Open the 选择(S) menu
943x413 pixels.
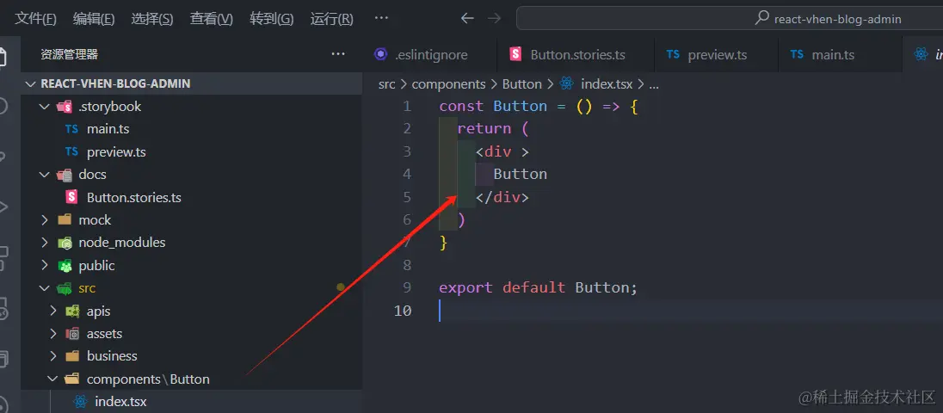click(152, 19)
